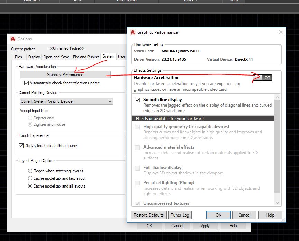Open the Current System Pointing Device dropdown
The width and height of the screenshot is (299, 241).
[109, 101]
